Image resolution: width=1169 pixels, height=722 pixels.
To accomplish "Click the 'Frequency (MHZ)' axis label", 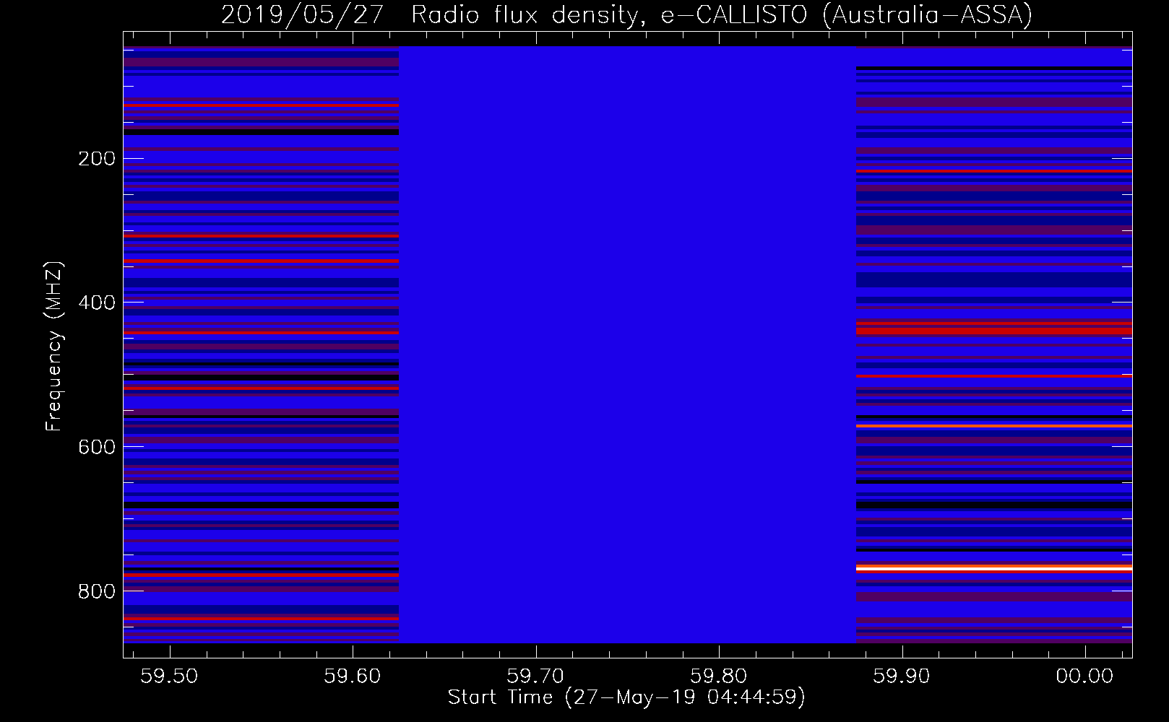I will coord(54,347).
